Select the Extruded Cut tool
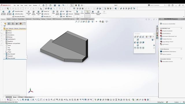The image size is (185, 104). coord(29,13)
